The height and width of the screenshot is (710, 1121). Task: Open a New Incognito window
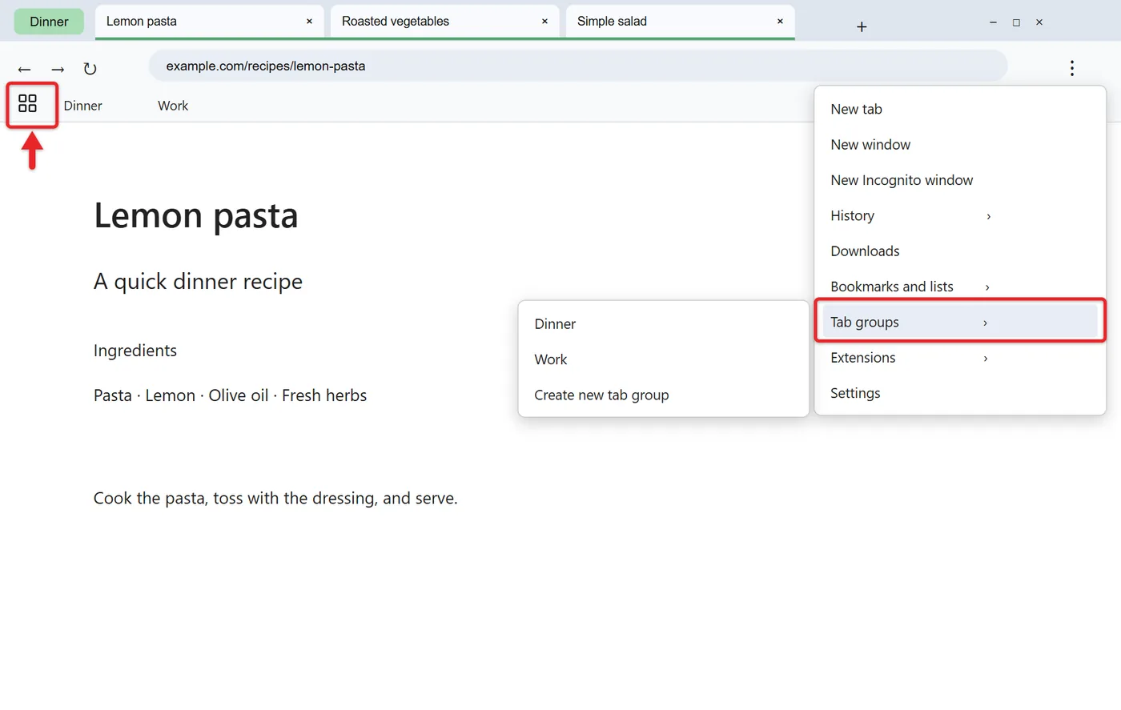(x=959, y=180)
